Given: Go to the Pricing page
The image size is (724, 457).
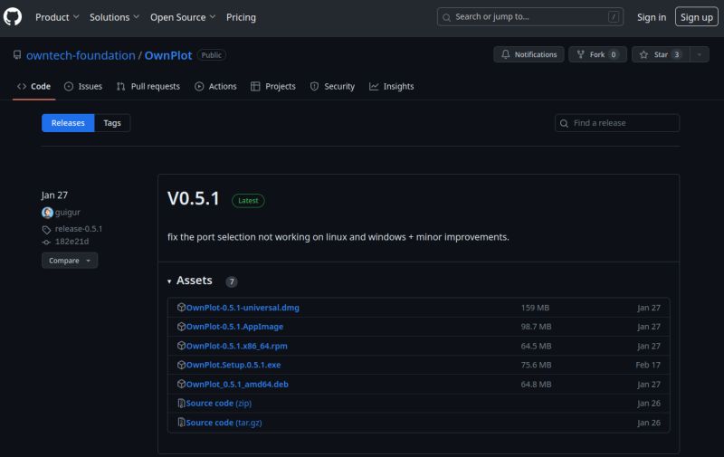Looking at the screenshot, I should tap(241, 17).
